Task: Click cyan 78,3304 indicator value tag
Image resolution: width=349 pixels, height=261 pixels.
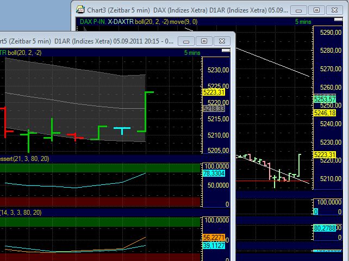Action: click(x=214, y=173)
